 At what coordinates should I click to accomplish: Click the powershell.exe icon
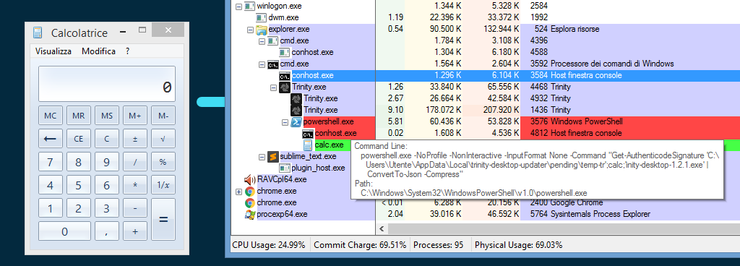(296, 121)
